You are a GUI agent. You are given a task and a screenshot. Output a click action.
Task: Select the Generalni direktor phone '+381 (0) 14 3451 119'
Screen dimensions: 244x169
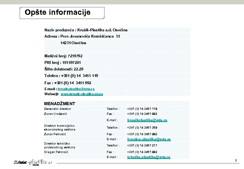pyautogui.click(x=142, y=109)
